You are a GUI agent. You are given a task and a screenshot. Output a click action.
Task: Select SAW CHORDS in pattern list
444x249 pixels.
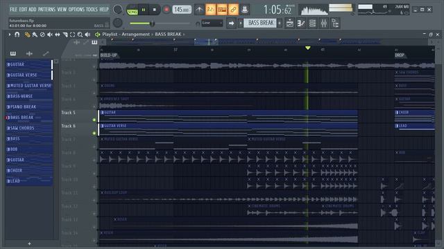point(29,128)
